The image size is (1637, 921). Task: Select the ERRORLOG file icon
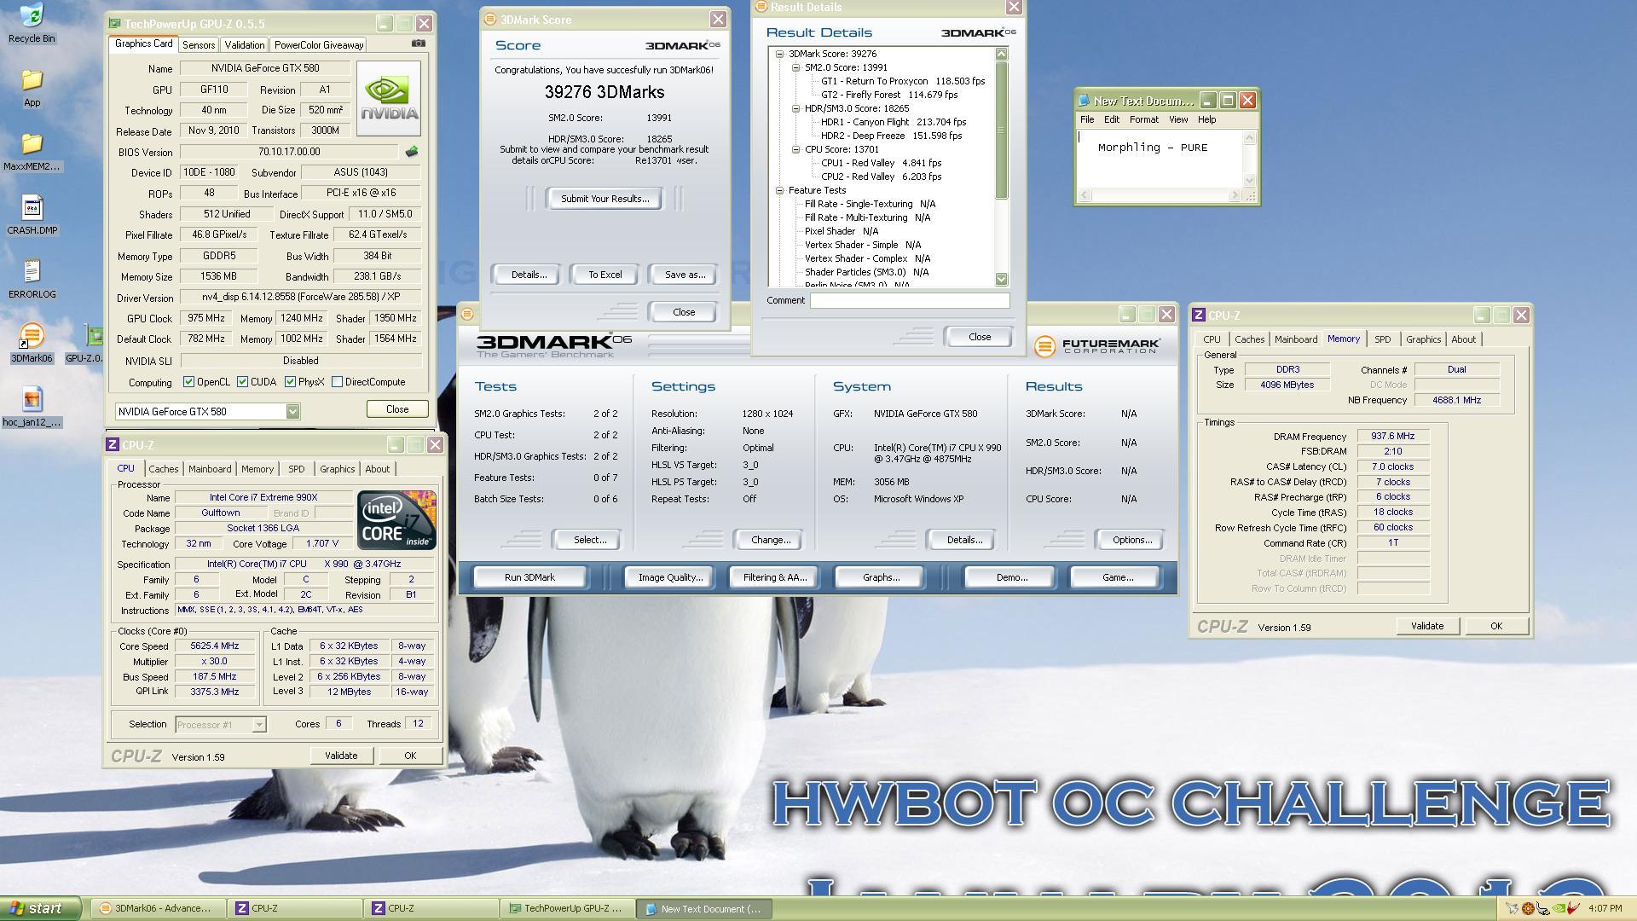click(x=32, y=271)
